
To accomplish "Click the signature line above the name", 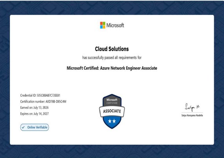I will click(192, 113).
